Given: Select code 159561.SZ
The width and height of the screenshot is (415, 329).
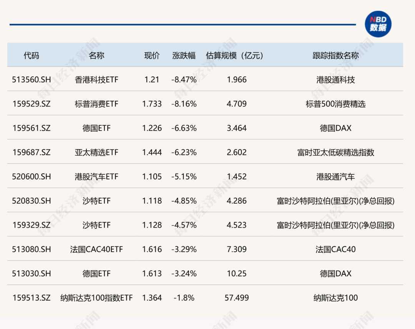Looking at the screenshot, I should pos(31,128).
